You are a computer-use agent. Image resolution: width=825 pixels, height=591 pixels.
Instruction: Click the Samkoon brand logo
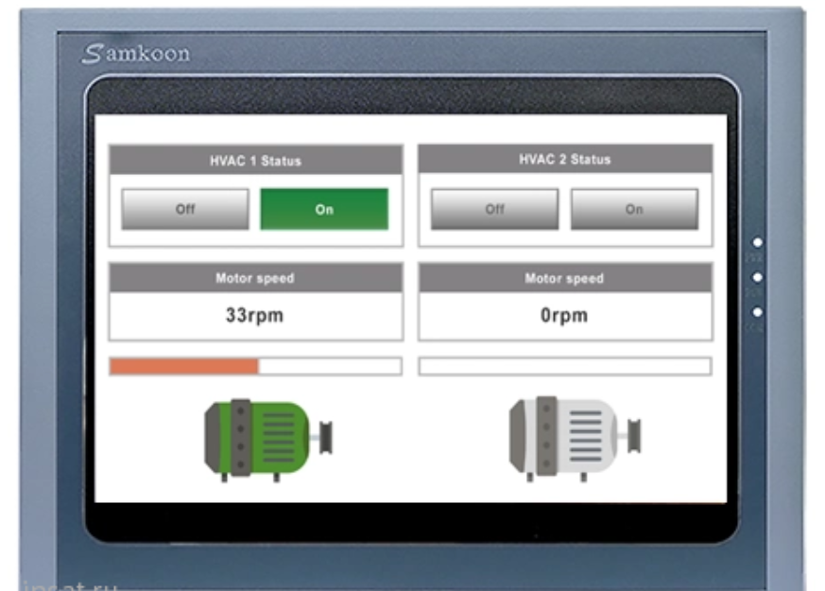tap(136, 54)
